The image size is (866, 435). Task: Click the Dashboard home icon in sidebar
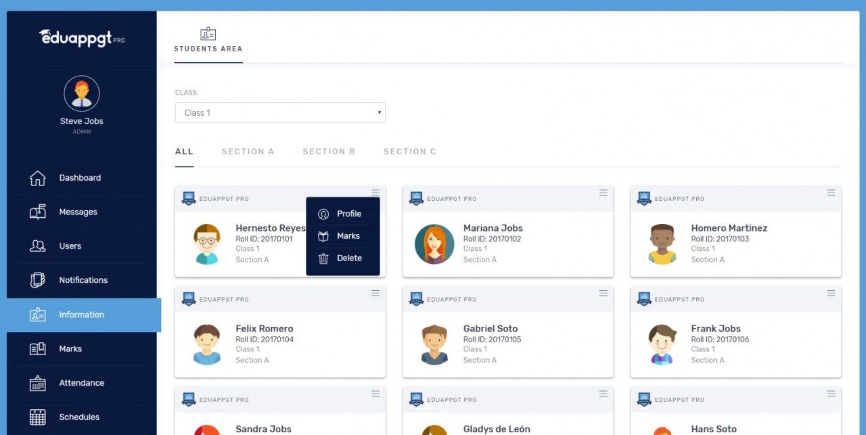pyautogui.click(x=38, y=178)
